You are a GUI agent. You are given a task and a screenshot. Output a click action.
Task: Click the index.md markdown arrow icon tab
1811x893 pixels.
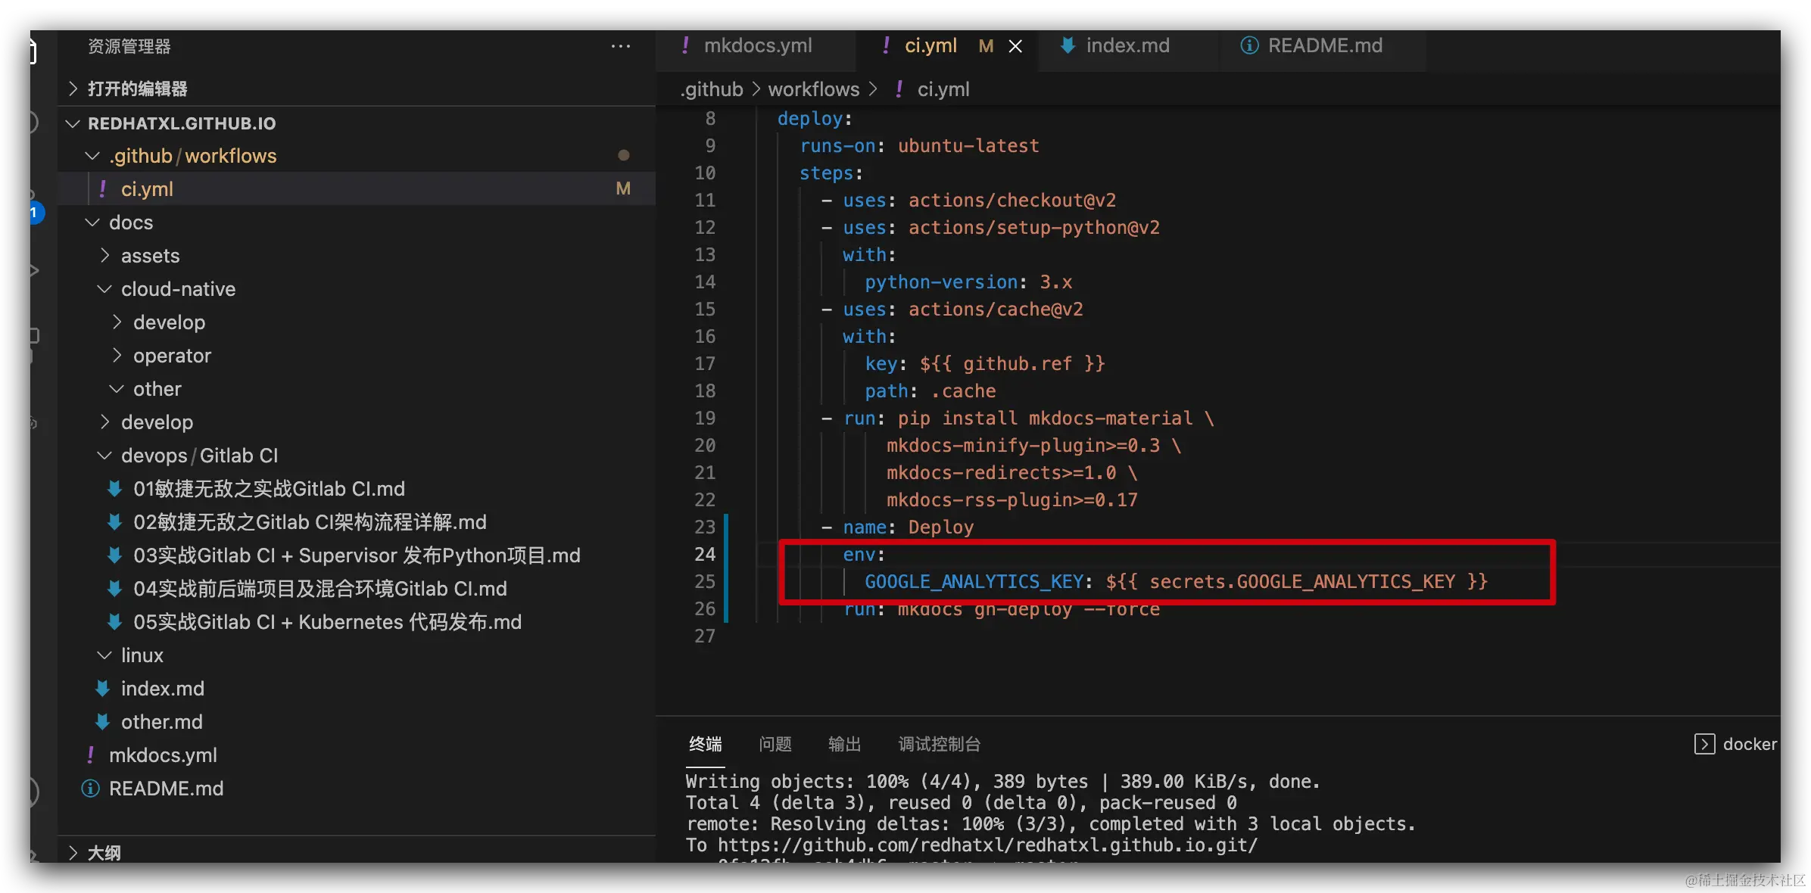pyautogui.click(x=1068, y=45)
